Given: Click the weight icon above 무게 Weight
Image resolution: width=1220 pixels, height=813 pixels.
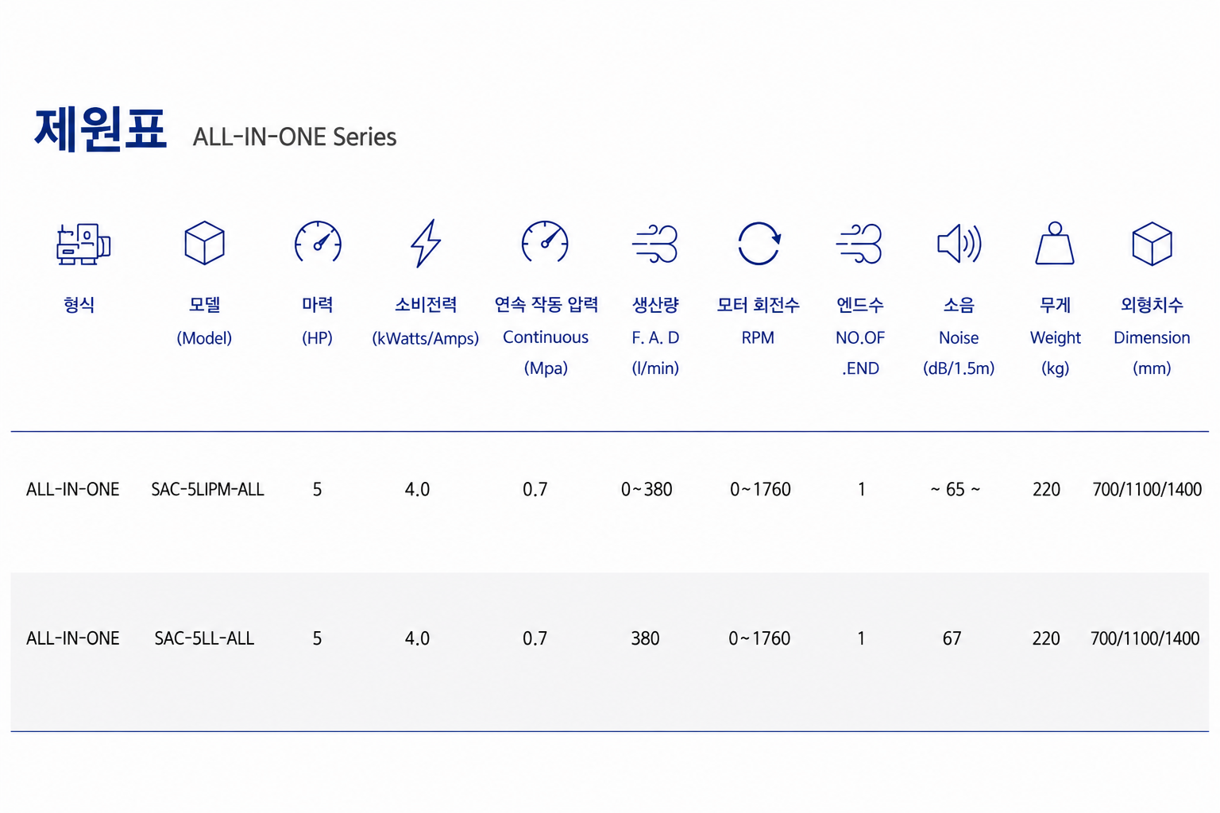Looking at the screenshot, I should pos(1055,243).
